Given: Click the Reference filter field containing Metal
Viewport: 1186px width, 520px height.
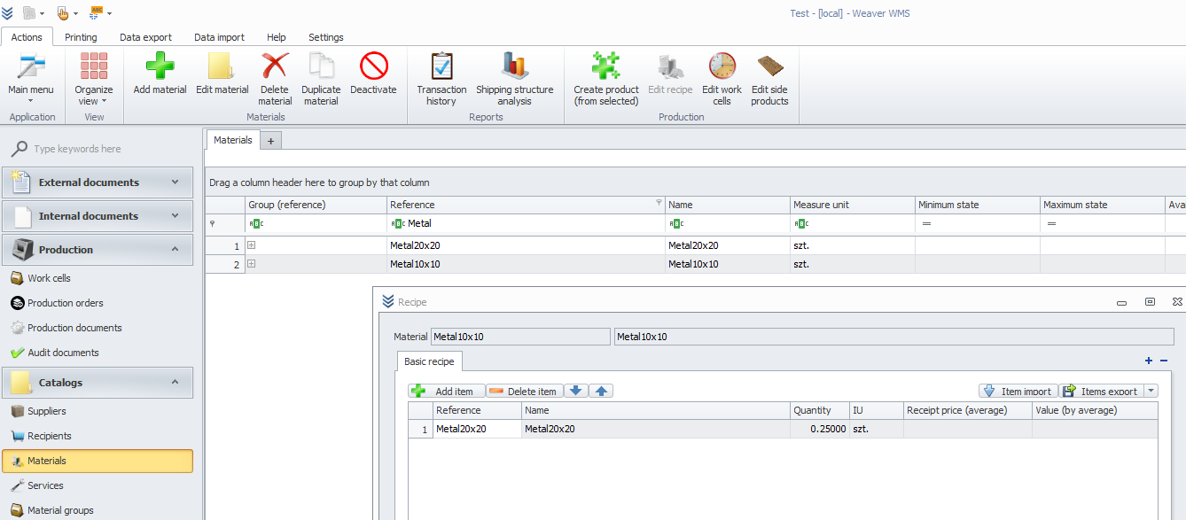Looking at the screenshot, I should [x=526, y=223].
